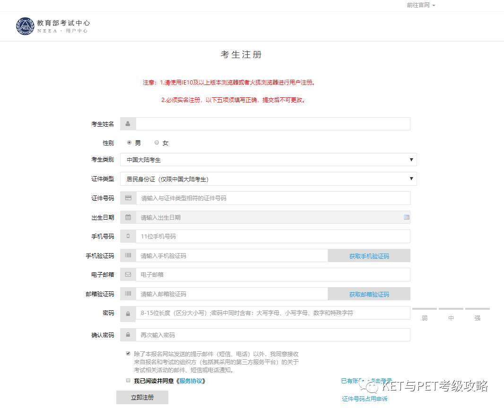
Task: Focus the 考生姓名 name input field
Action: [x=273, y=124]
